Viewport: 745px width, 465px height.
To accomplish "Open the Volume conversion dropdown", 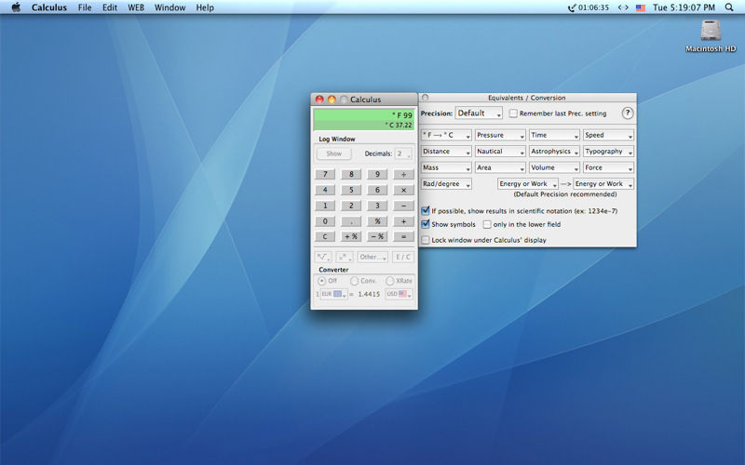I will click(554, 167).
